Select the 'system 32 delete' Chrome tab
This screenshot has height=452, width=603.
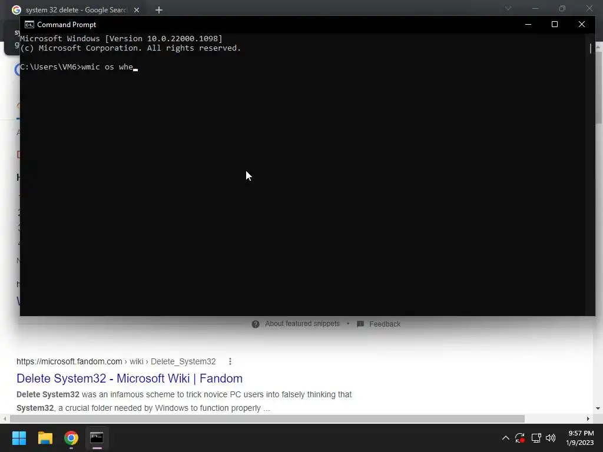[x=76, y=10]
